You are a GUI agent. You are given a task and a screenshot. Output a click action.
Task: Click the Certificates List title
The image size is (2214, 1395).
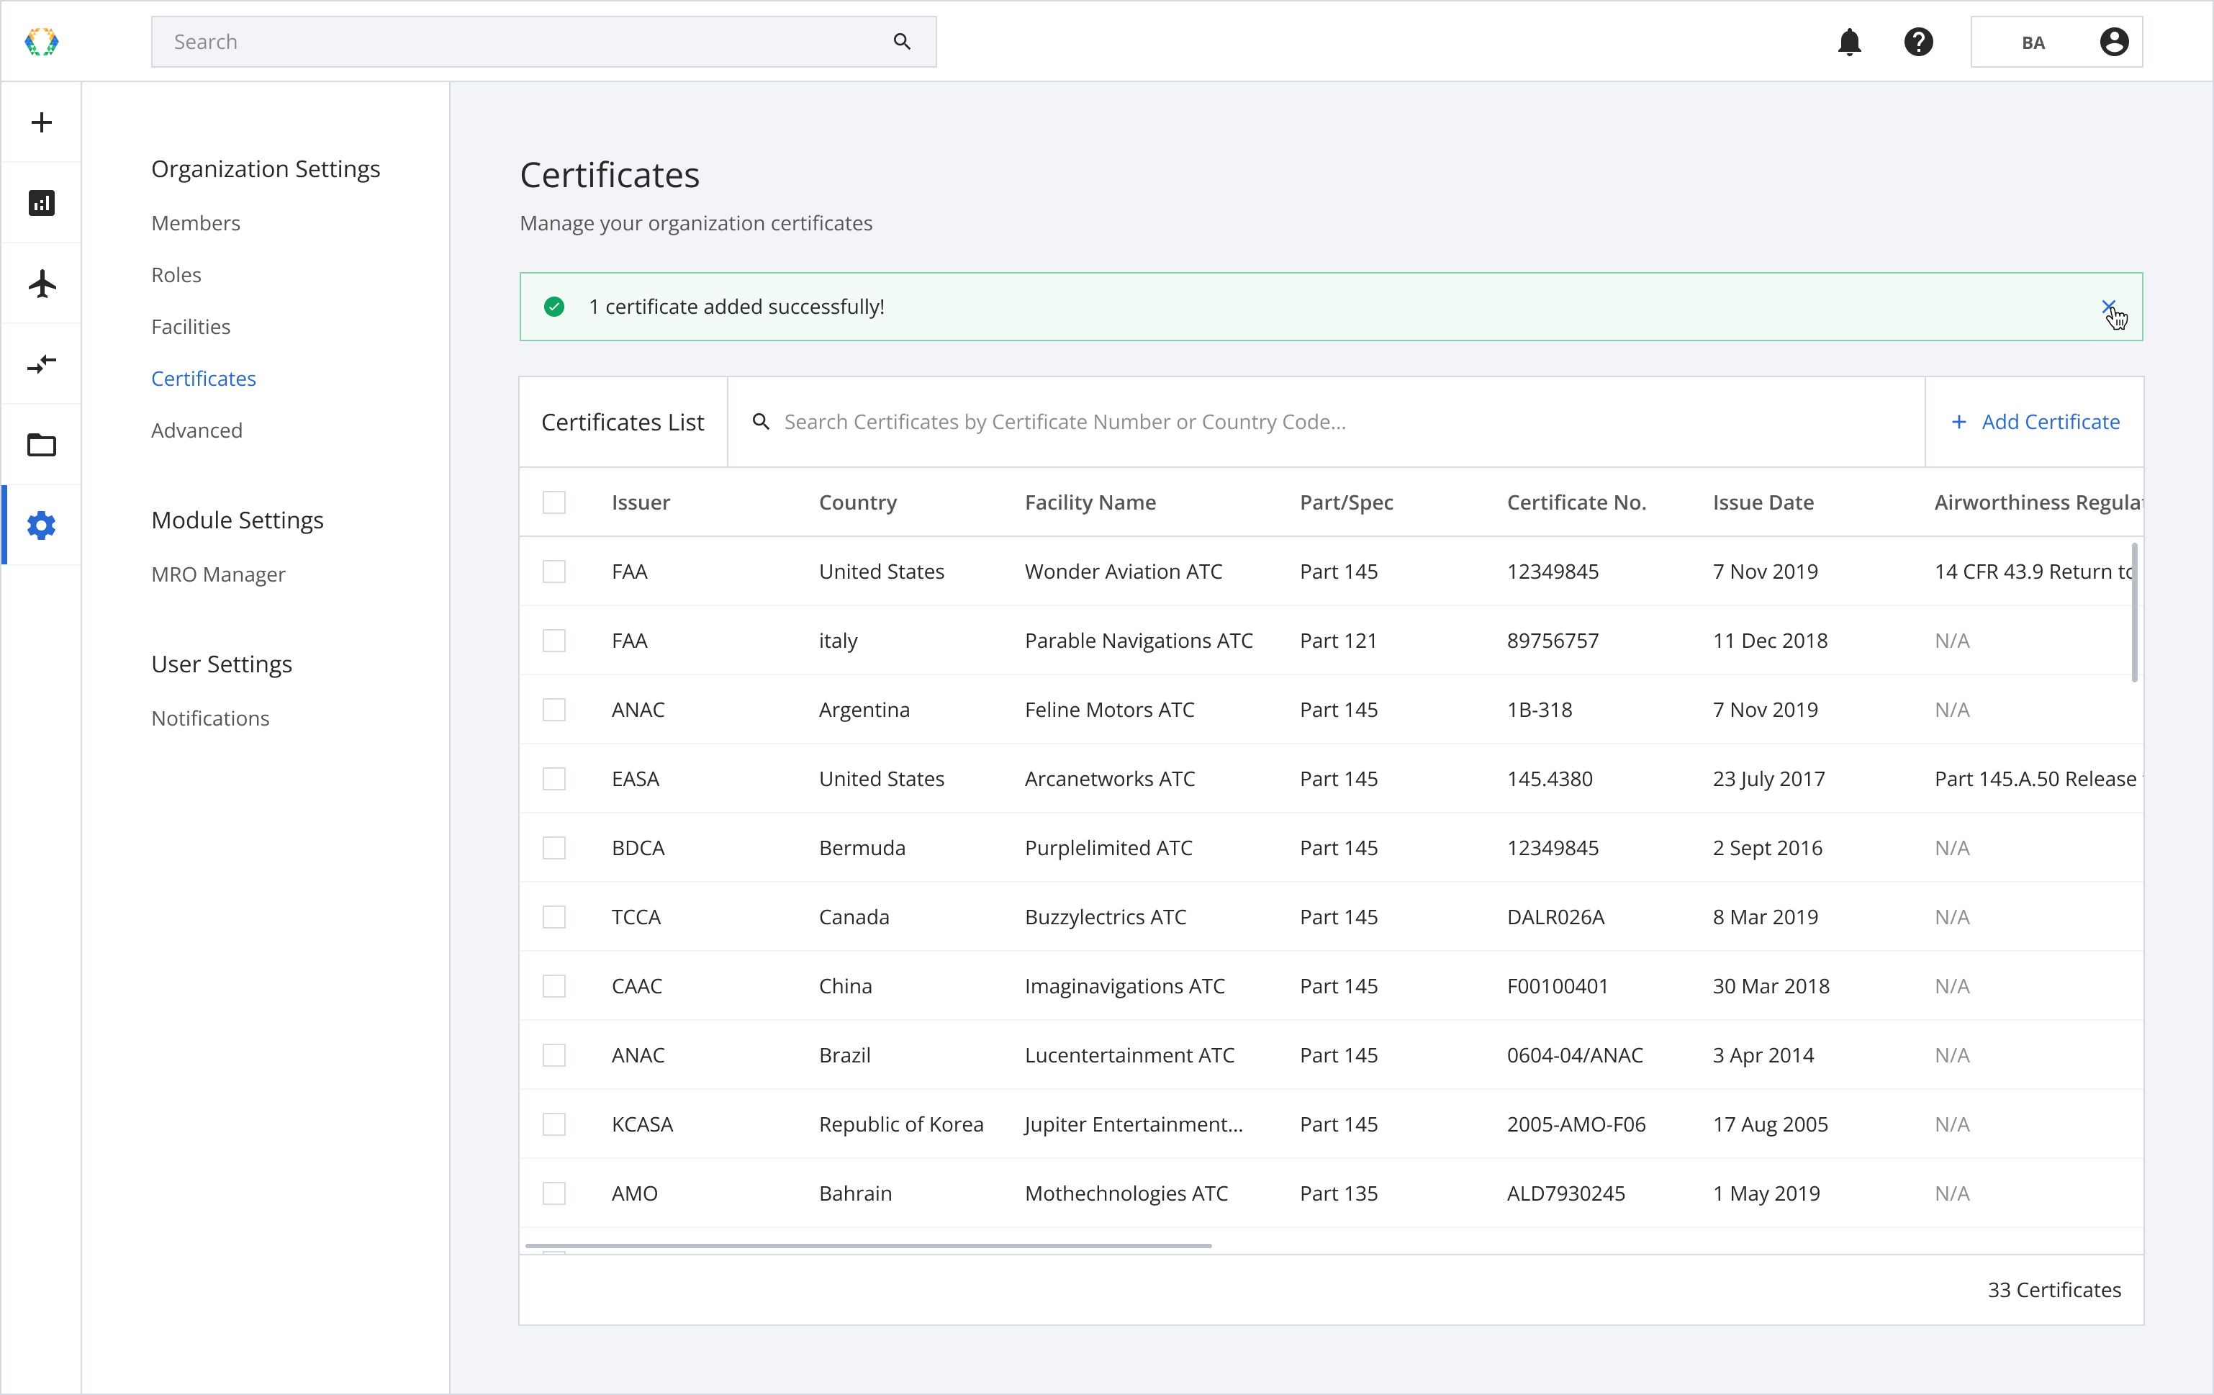[x=623, y=421]
